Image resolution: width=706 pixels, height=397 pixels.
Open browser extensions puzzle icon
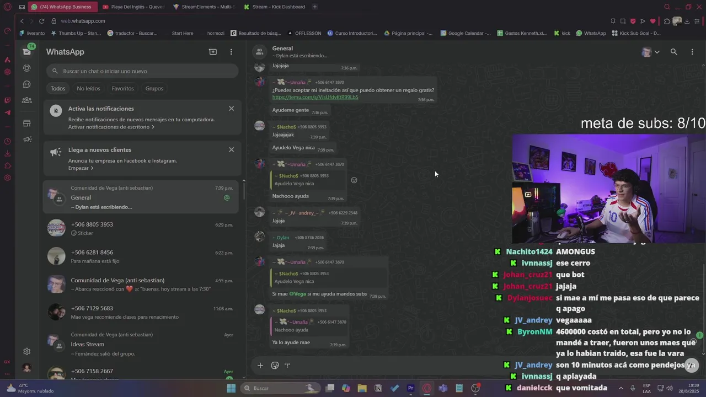[x=667, y=21]
